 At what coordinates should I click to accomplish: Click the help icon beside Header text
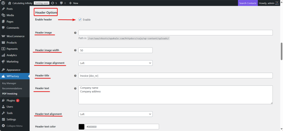click(75, 88)
